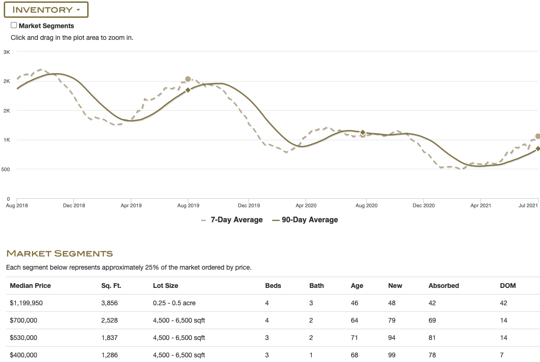Click the 1K y-axis label
The height and width of the screenshot is (362, 540).
pyautogui.click(x=7, y=140)
